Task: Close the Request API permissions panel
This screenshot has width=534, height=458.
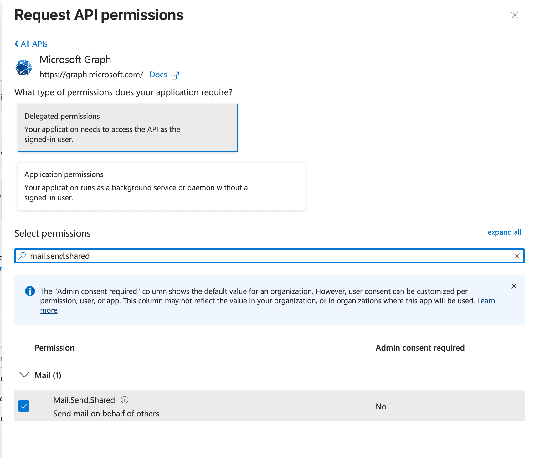Action: click(x=514, y=15)
